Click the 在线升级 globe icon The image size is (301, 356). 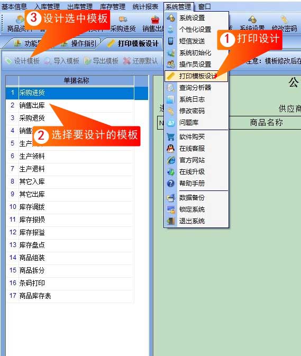pyautogui.click(x=170, y=171)
